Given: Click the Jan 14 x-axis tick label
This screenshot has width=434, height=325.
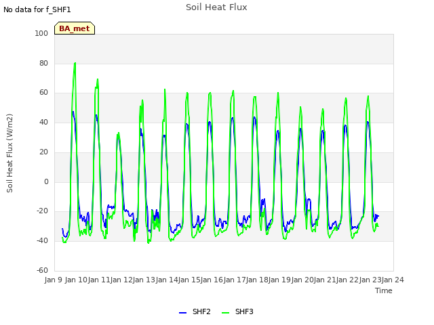Looking at the screenshot, I should tap(167, 280).
